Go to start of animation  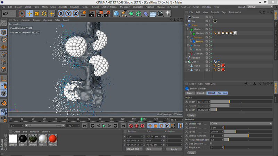(85, 126)
